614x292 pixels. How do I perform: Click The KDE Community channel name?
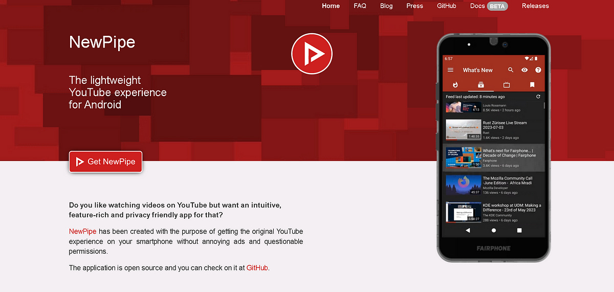click(x=496, y=215)
